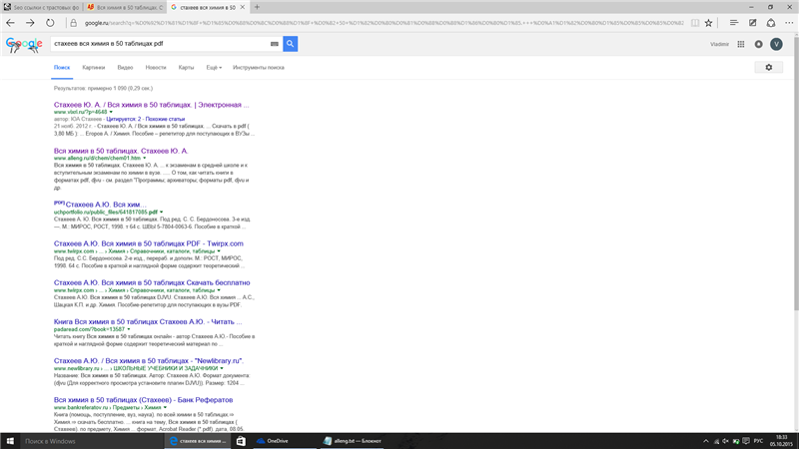799x449 pixels.
Task: Expand dropdown arrow next to newlibrary.ru URL
Action: [222, 368]
